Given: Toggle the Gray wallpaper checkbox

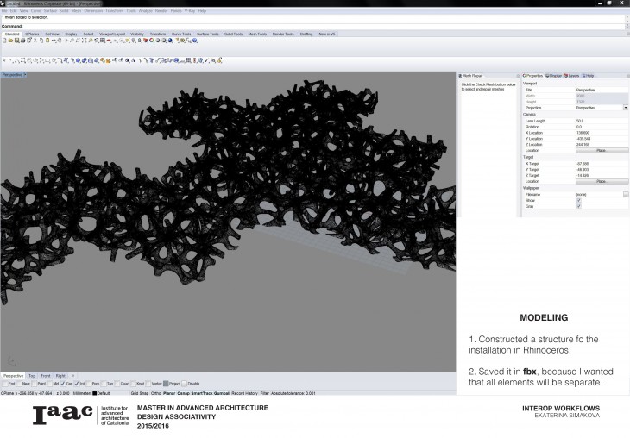Looking at the screenshot, I should click(x=578, y=206).
